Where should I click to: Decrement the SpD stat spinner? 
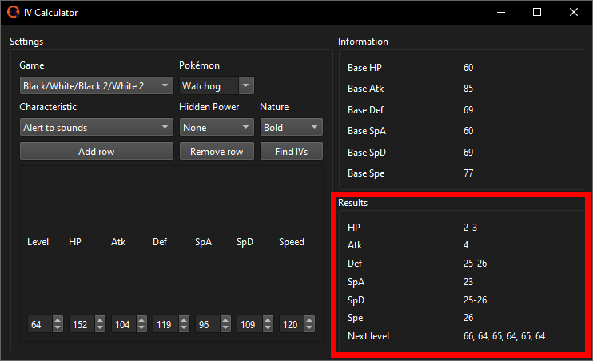click(266, 328)
